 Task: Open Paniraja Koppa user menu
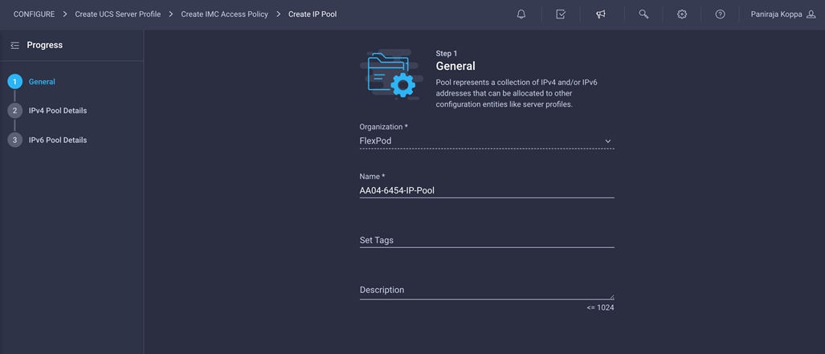click(783, 14)
